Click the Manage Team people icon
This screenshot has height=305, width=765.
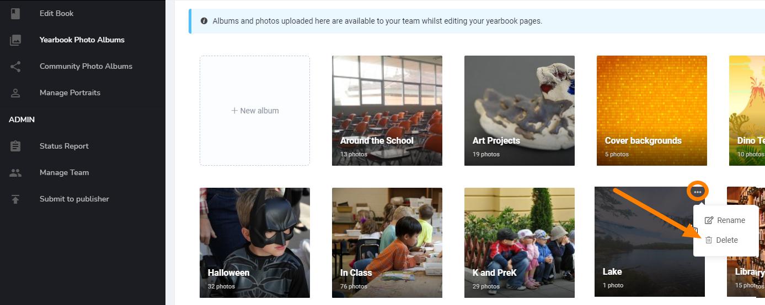(15, 172)
